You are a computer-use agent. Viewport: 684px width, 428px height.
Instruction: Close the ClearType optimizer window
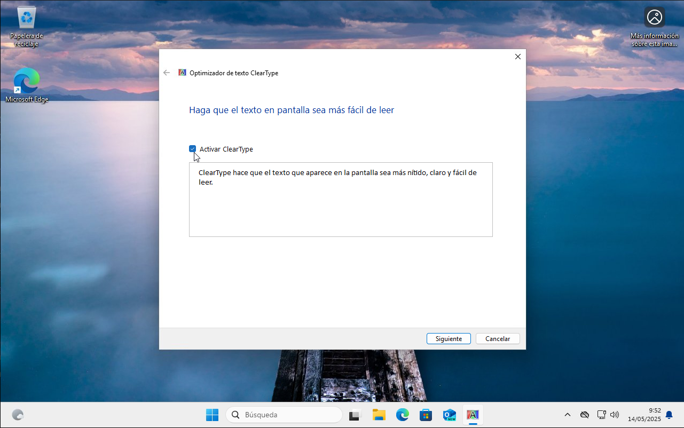(x=517, y=57)
